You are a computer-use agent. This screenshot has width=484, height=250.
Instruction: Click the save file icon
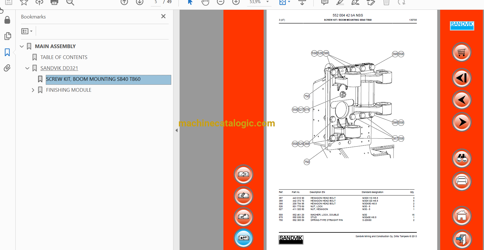coord(9,2)
